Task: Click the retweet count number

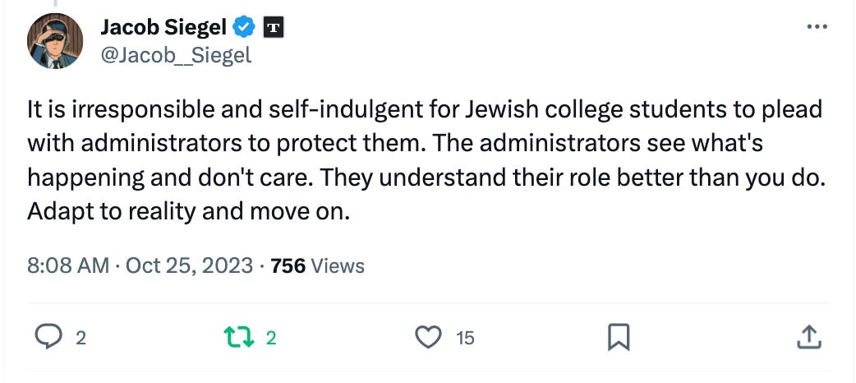Action: (270, 337)
